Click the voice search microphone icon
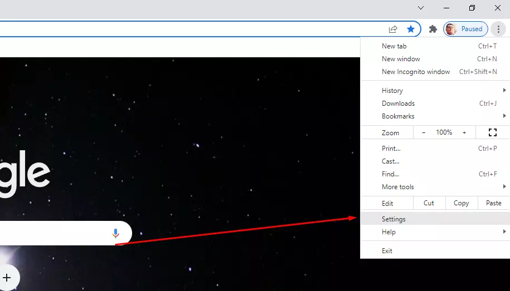The image size is (510, 291). click(115, 233)
